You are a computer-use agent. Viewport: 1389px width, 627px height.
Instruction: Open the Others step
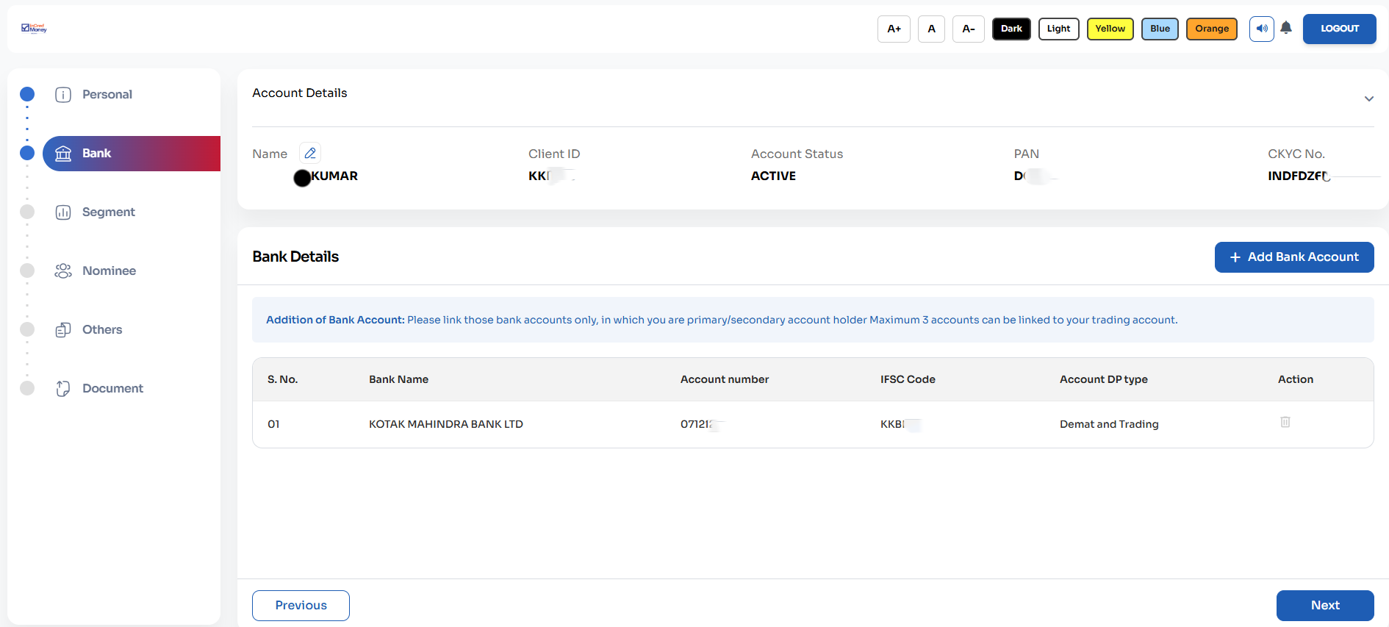click(x=102, y=329)
